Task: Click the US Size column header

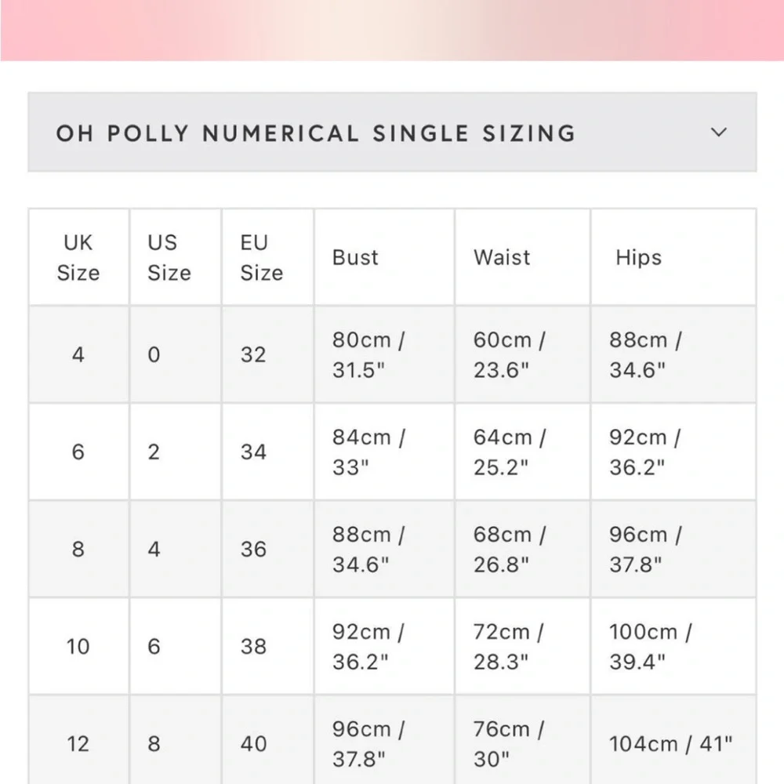Action: click(176, 257)
